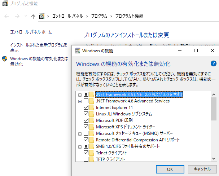
Task: Close the Windows の機能 dialog
Action: (x=213, y=50)
